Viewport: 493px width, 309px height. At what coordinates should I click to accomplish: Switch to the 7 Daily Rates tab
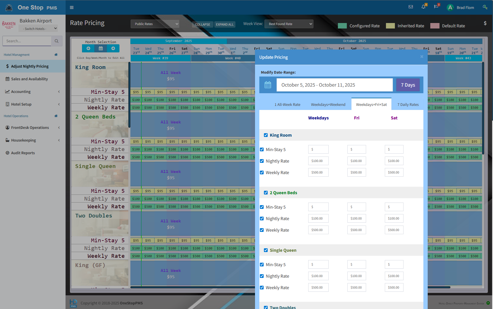click(408, 105)
